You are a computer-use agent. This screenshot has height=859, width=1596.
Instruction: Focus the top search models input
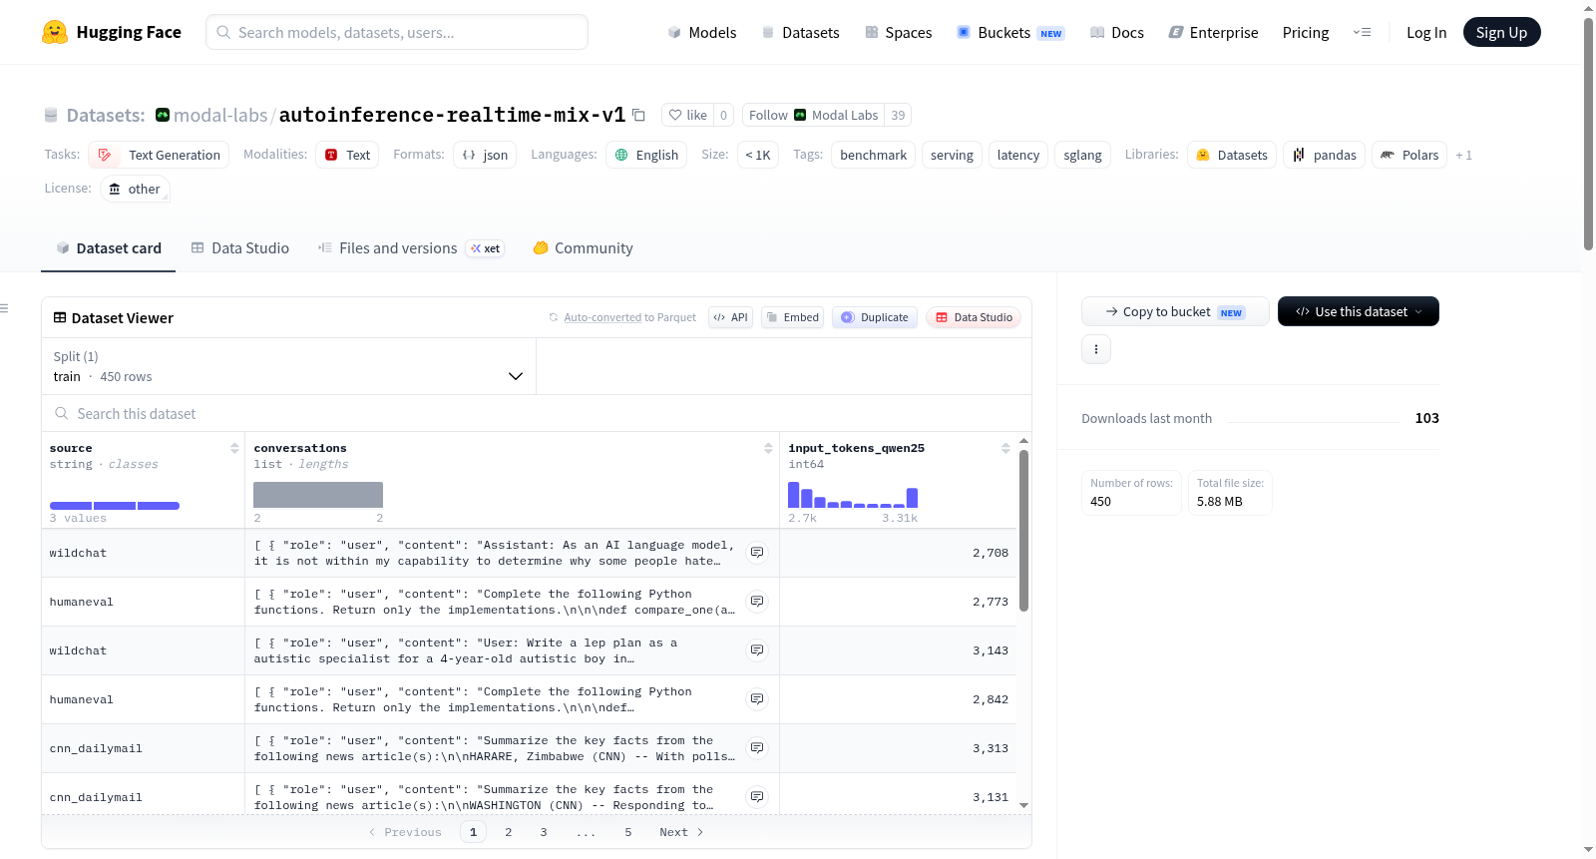tap(397, 32)
